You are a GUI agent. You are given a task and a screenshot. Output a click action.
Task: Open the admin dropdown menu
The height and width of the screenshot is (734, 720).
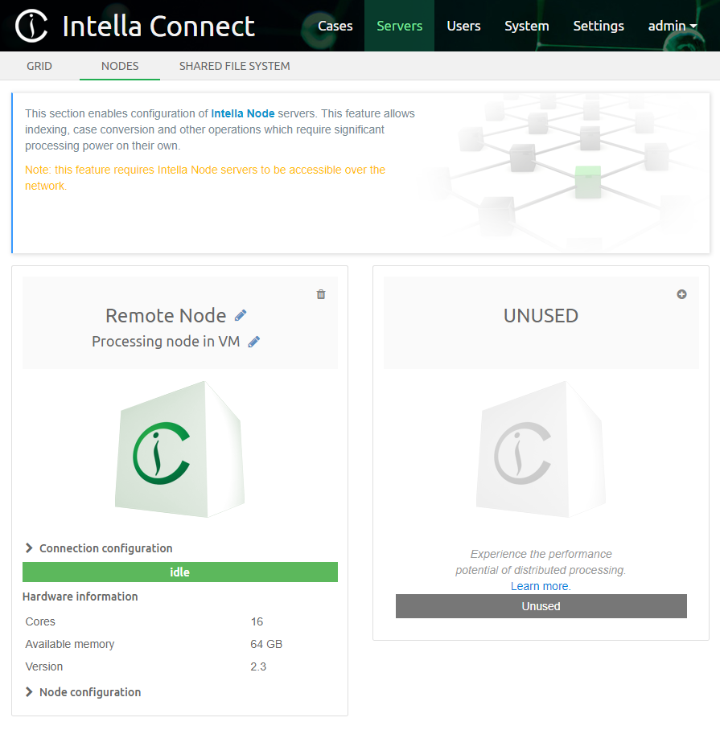tap(673, 26)
